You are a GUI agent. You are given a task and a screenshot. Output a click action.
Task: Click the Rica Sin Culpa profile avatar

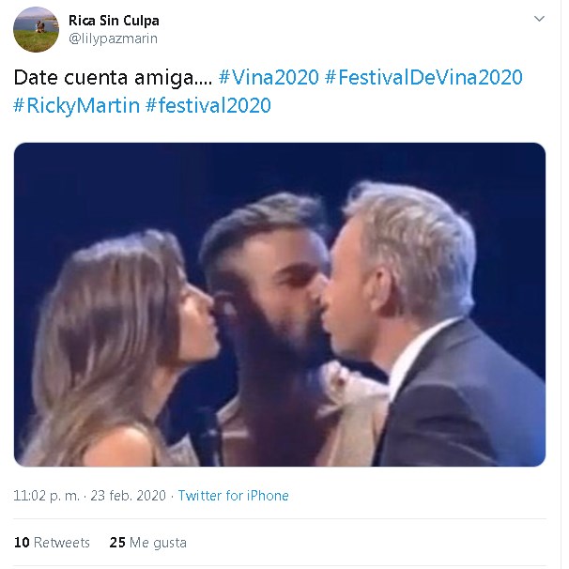[x=36, y=29]
